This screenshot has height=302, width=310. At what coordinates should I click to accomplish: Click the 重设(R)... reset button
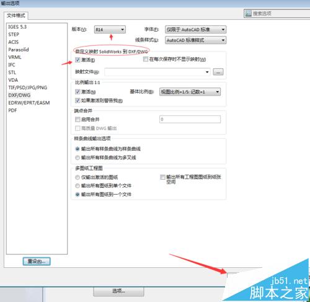click(x=37, y=261)
